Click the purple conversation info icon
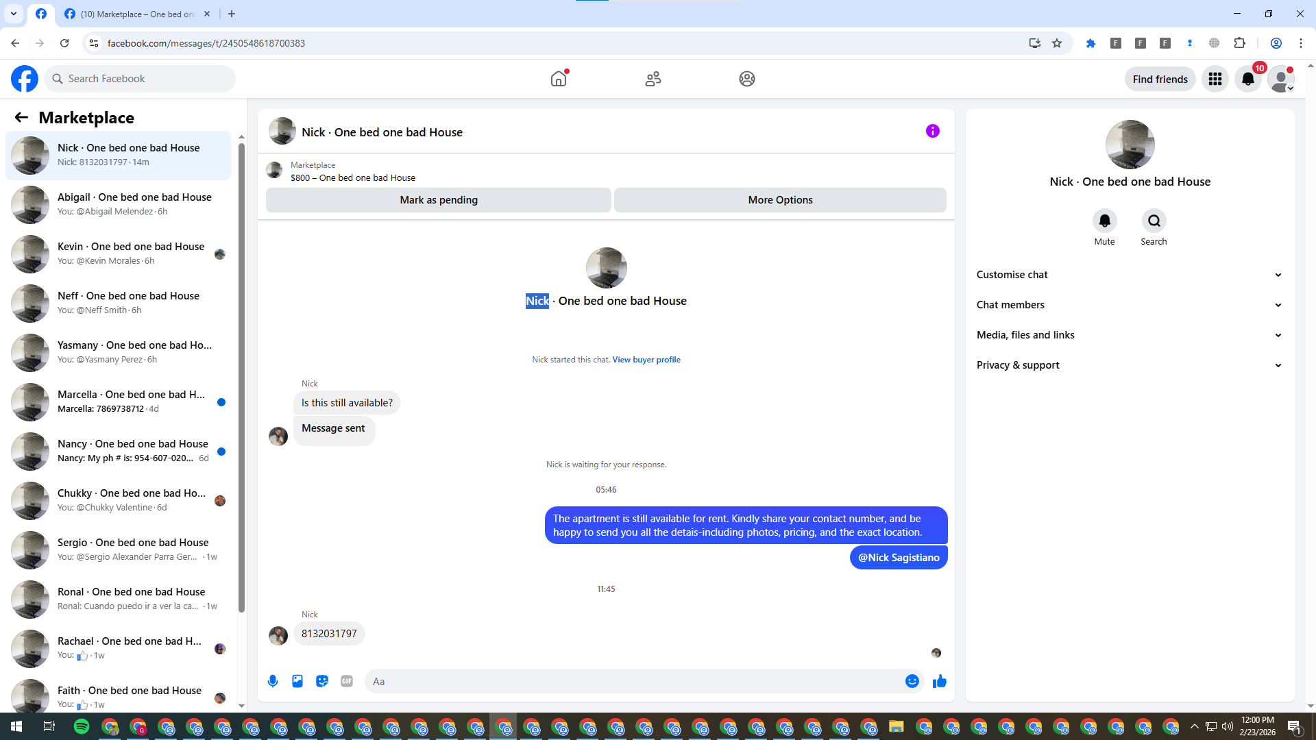The height and width of the screenshot is (740, 1316). [932, 131]
